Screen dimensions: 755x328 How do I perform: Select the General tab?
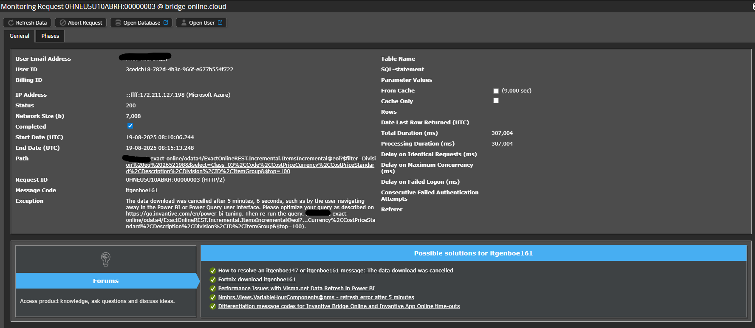20,36
